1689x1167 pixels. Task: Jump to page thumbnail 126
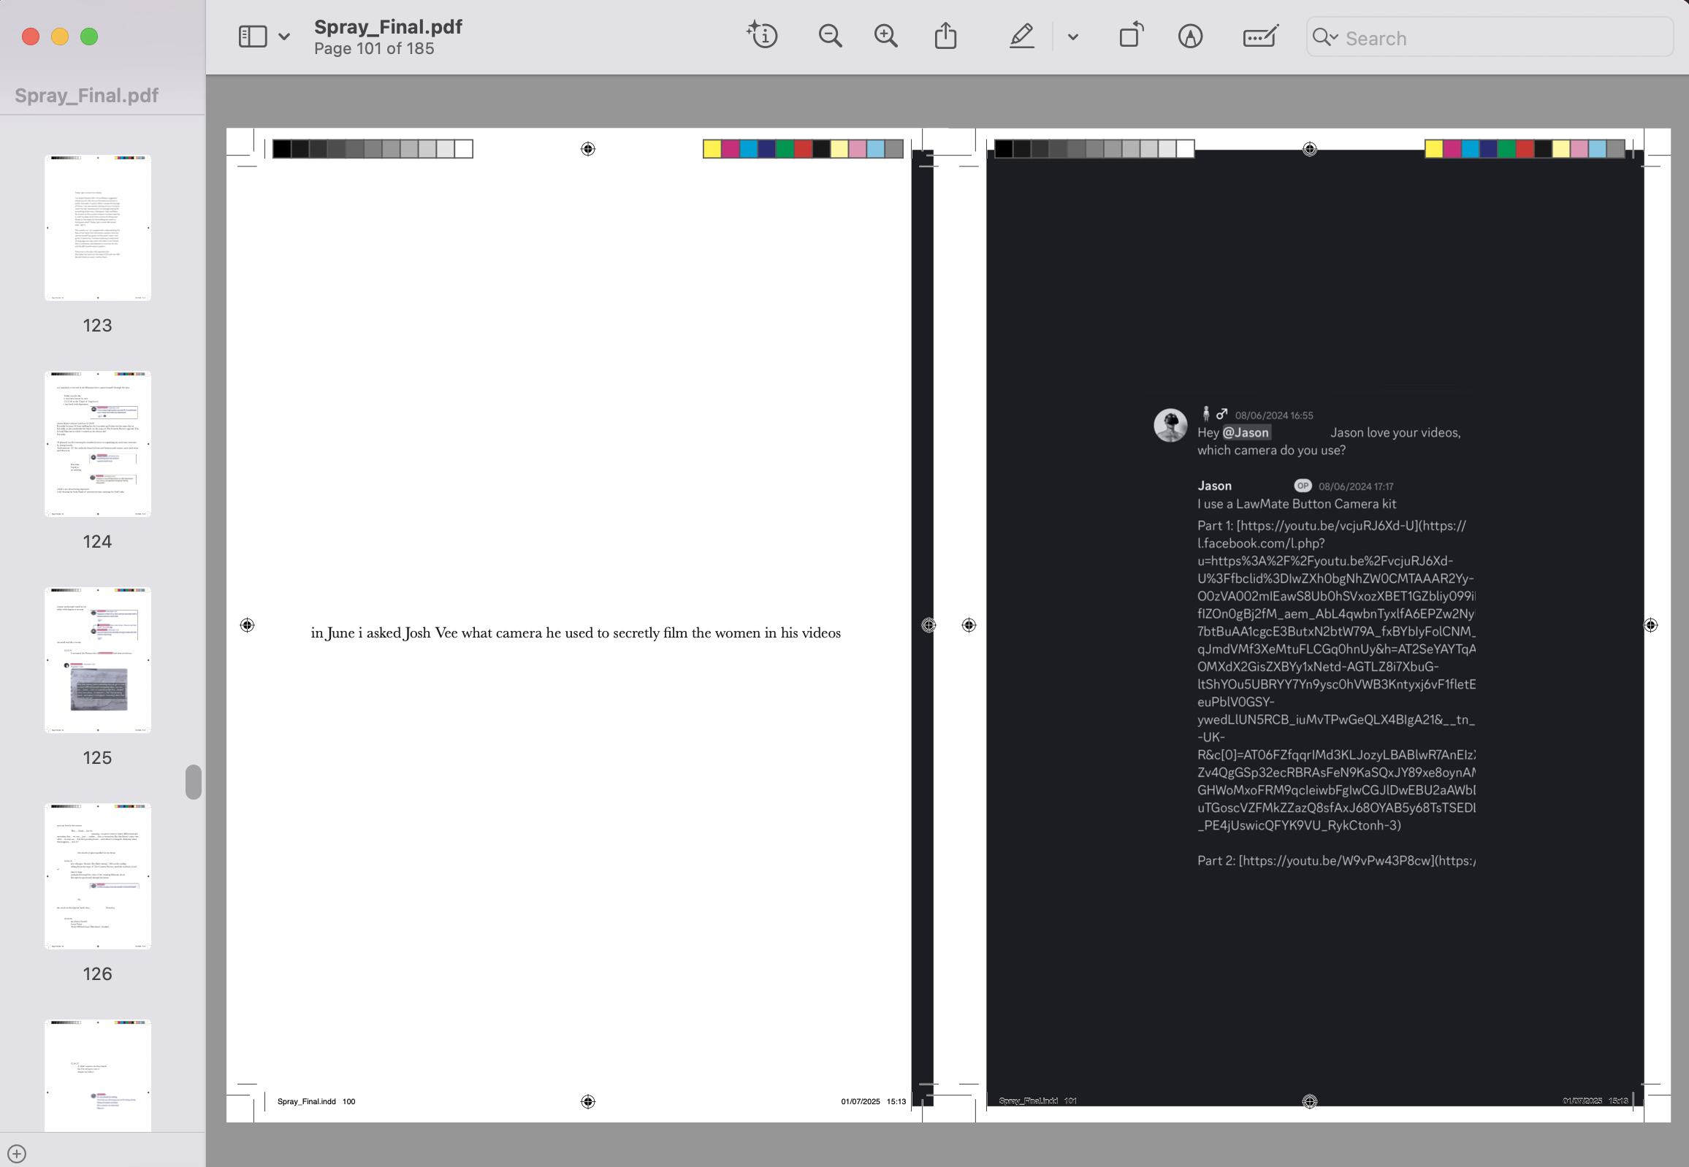[97, 876]
